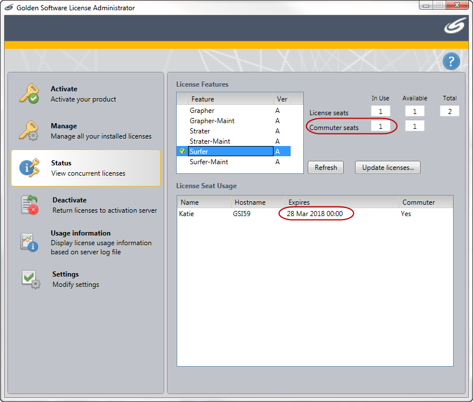
Task: Sort by the Commuter column header
Action: (426, 202)
